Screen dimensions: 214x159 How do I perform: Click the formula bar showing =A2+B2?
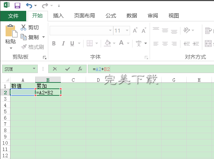coord(151,69)
